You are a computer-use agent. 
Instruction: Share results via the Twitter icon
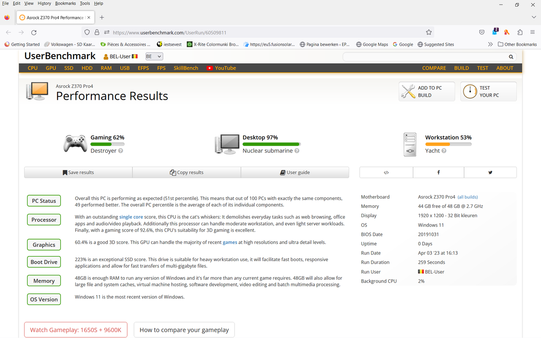pyautogui.click(x=490, y=172)
